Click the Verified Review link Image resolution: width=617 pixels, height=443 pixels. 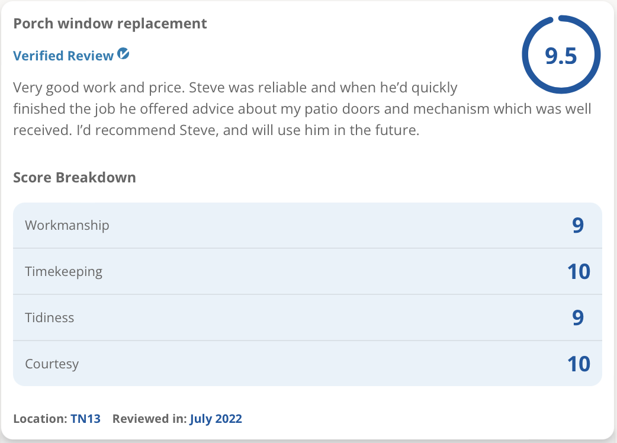click(x=63, y=56)
